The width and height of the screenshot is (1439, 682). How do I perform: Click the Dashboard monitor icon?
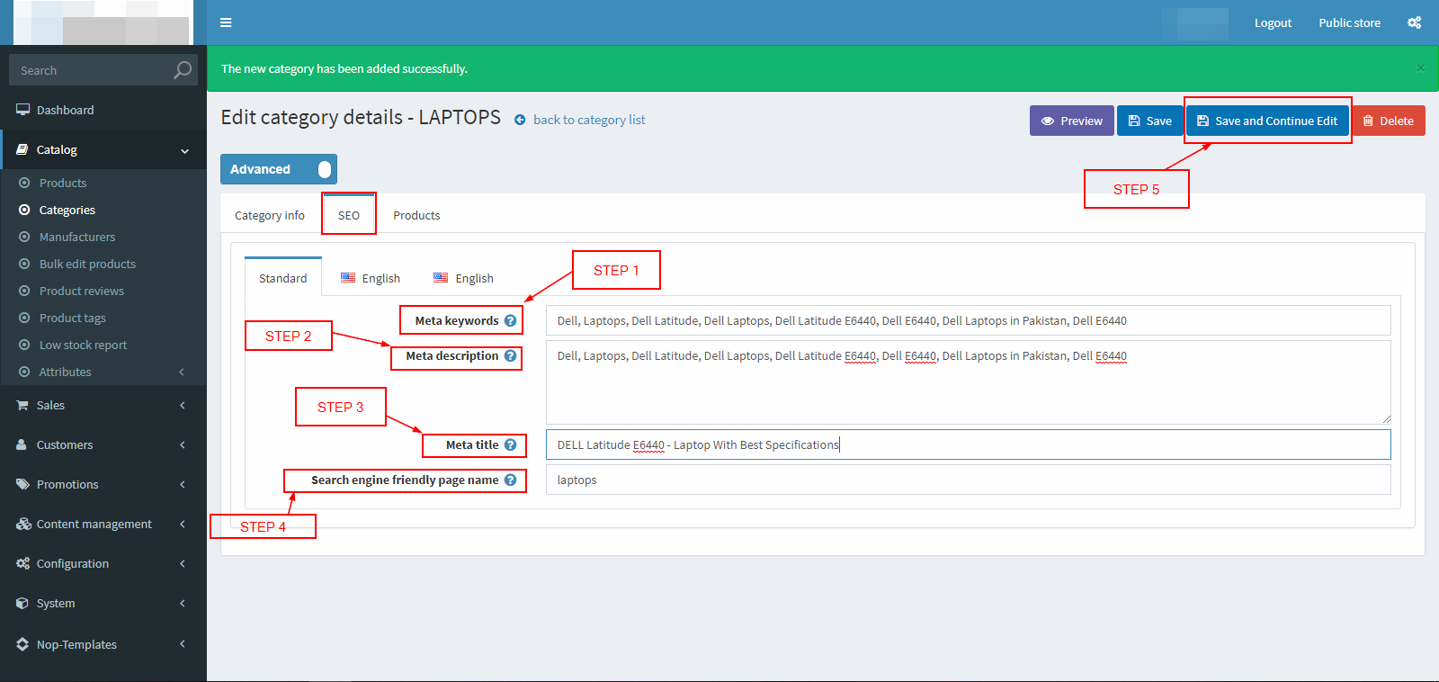[x=22, y=110]
